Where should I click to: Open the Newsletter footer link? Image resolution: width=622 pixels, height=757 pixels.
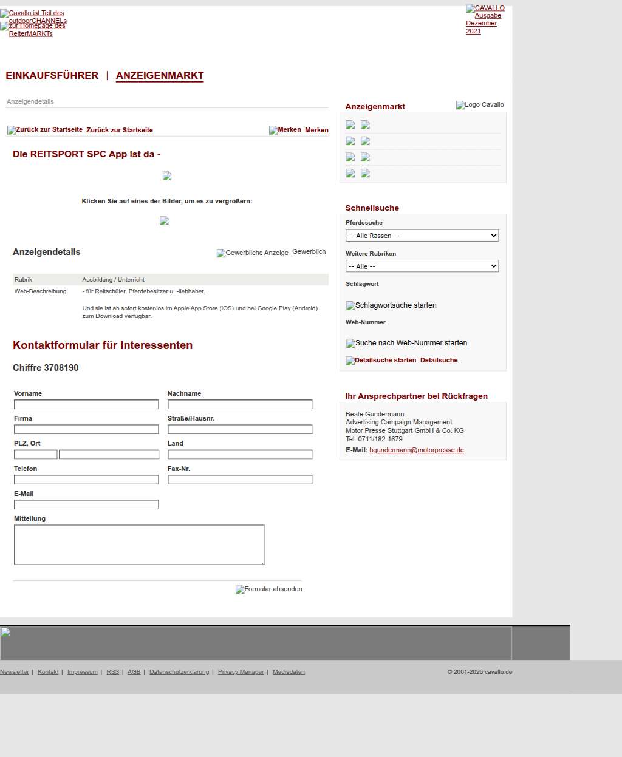coord(15,672)
